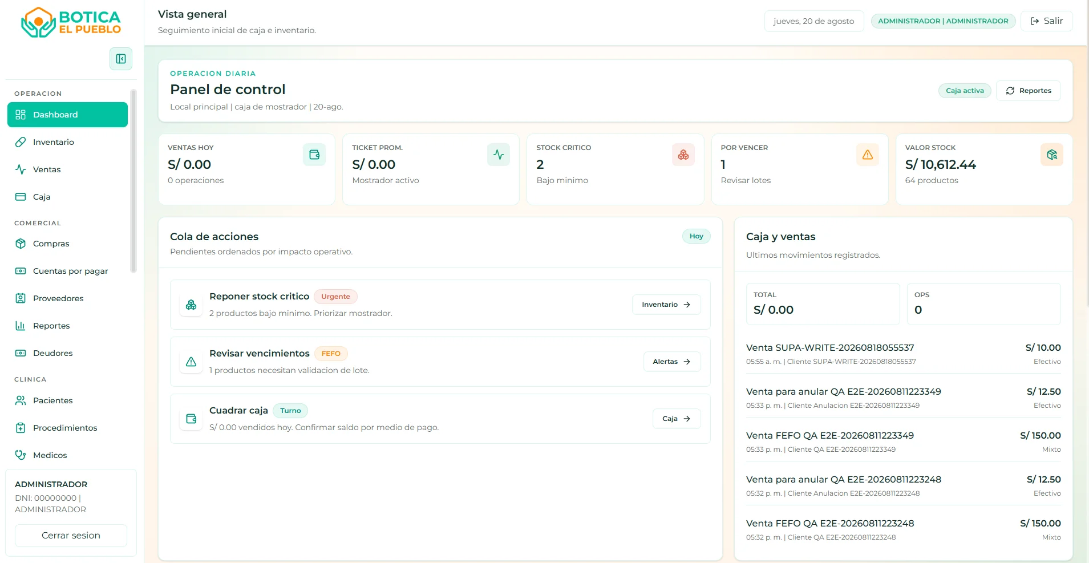Open Inventario in the sidebar
The height and width of the screenshot is (563, 1089).
click(67, 142)
